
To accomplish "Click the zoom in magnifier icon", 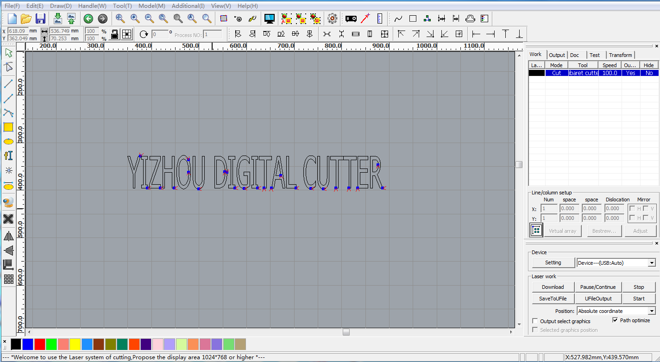I will pos(135,19).
